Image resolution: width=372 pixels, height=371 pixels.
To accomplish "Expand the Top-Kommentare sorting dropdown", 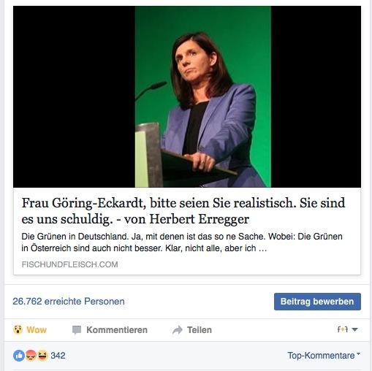I will click(x=324, y=356).
